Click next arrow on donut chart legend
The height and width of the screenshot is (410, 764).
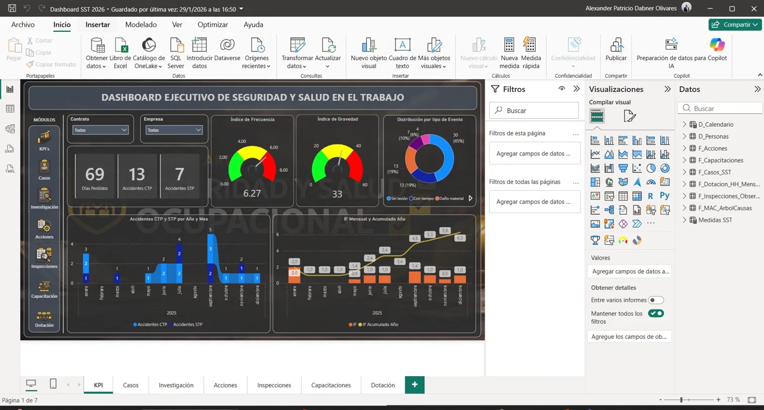click(x=470, y=198)
